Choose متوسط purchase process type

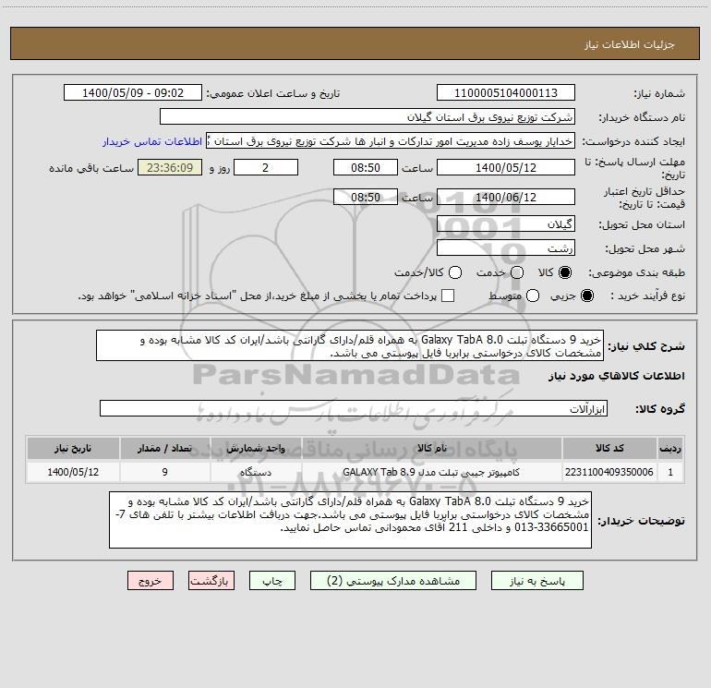pyautogui.click(x=533, y=296)
